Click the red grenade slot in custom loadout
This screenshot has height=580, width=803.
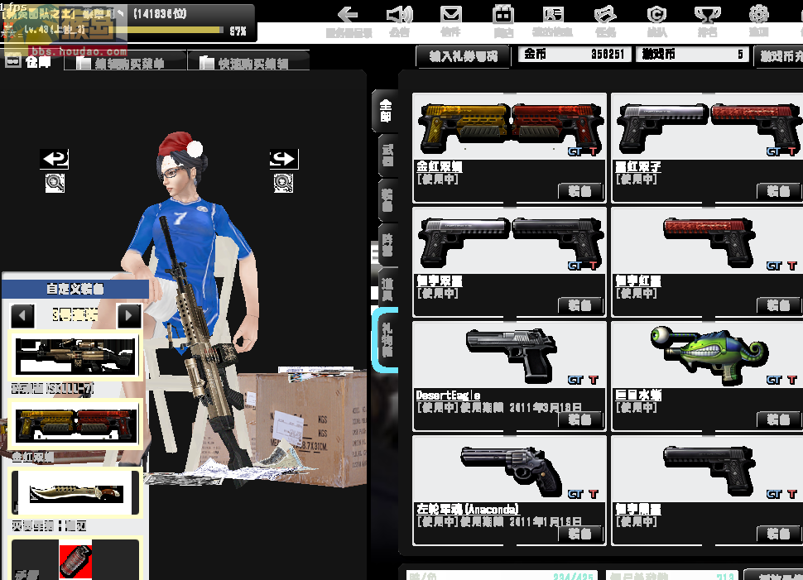point(75,559)
